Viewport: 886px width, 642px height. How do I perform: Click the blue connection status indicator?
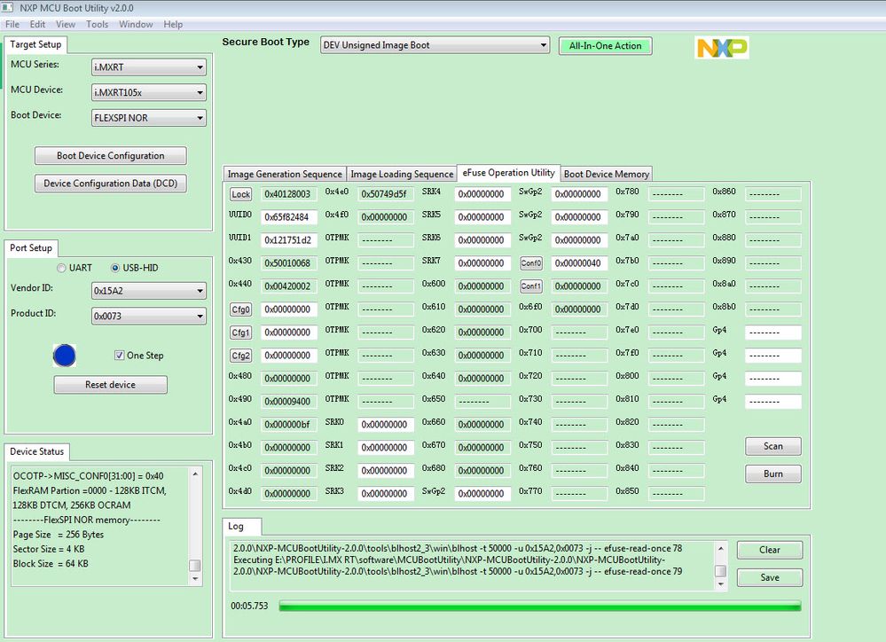(x=65, y=356)
